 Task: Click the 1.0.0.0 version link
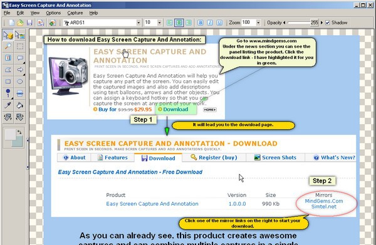pyautogui.click(x=237, y=204)
